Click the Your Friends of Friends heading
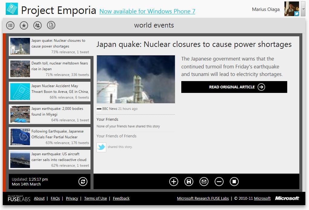Image resolution: width=309 pixels, height=210 pixels. point(117,136)
